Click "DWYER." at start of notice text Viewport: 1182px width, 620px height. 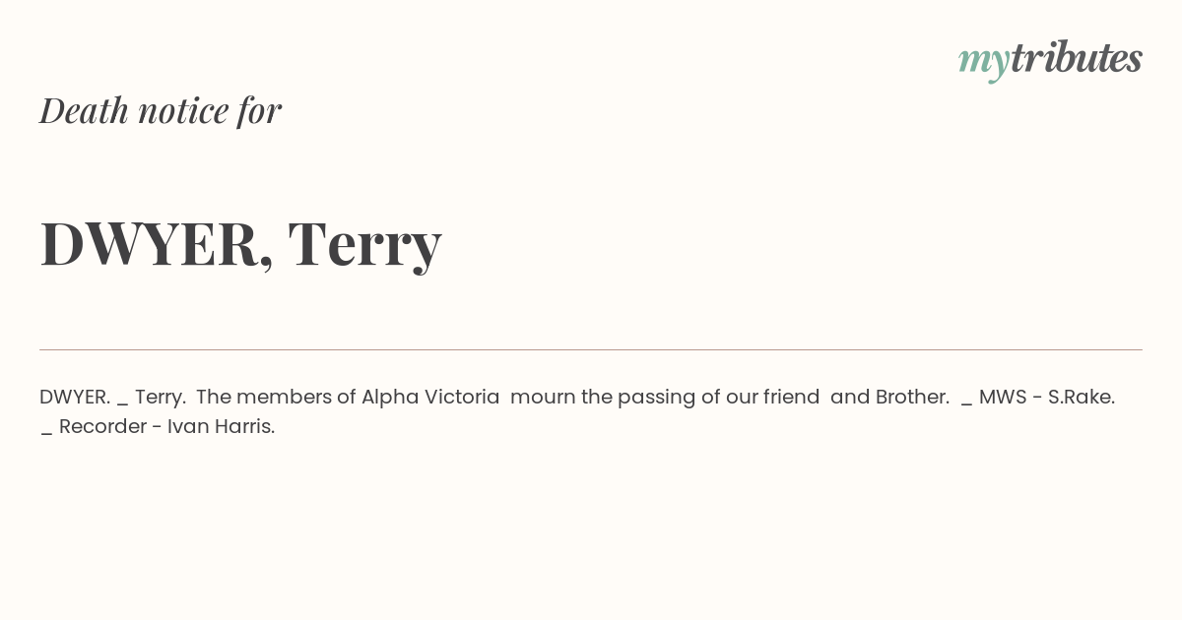[75, 398]
